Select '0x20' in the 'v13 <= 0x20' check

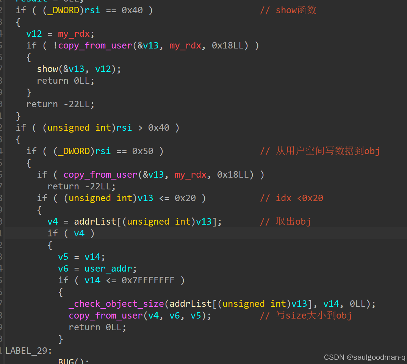pos(185,198)
